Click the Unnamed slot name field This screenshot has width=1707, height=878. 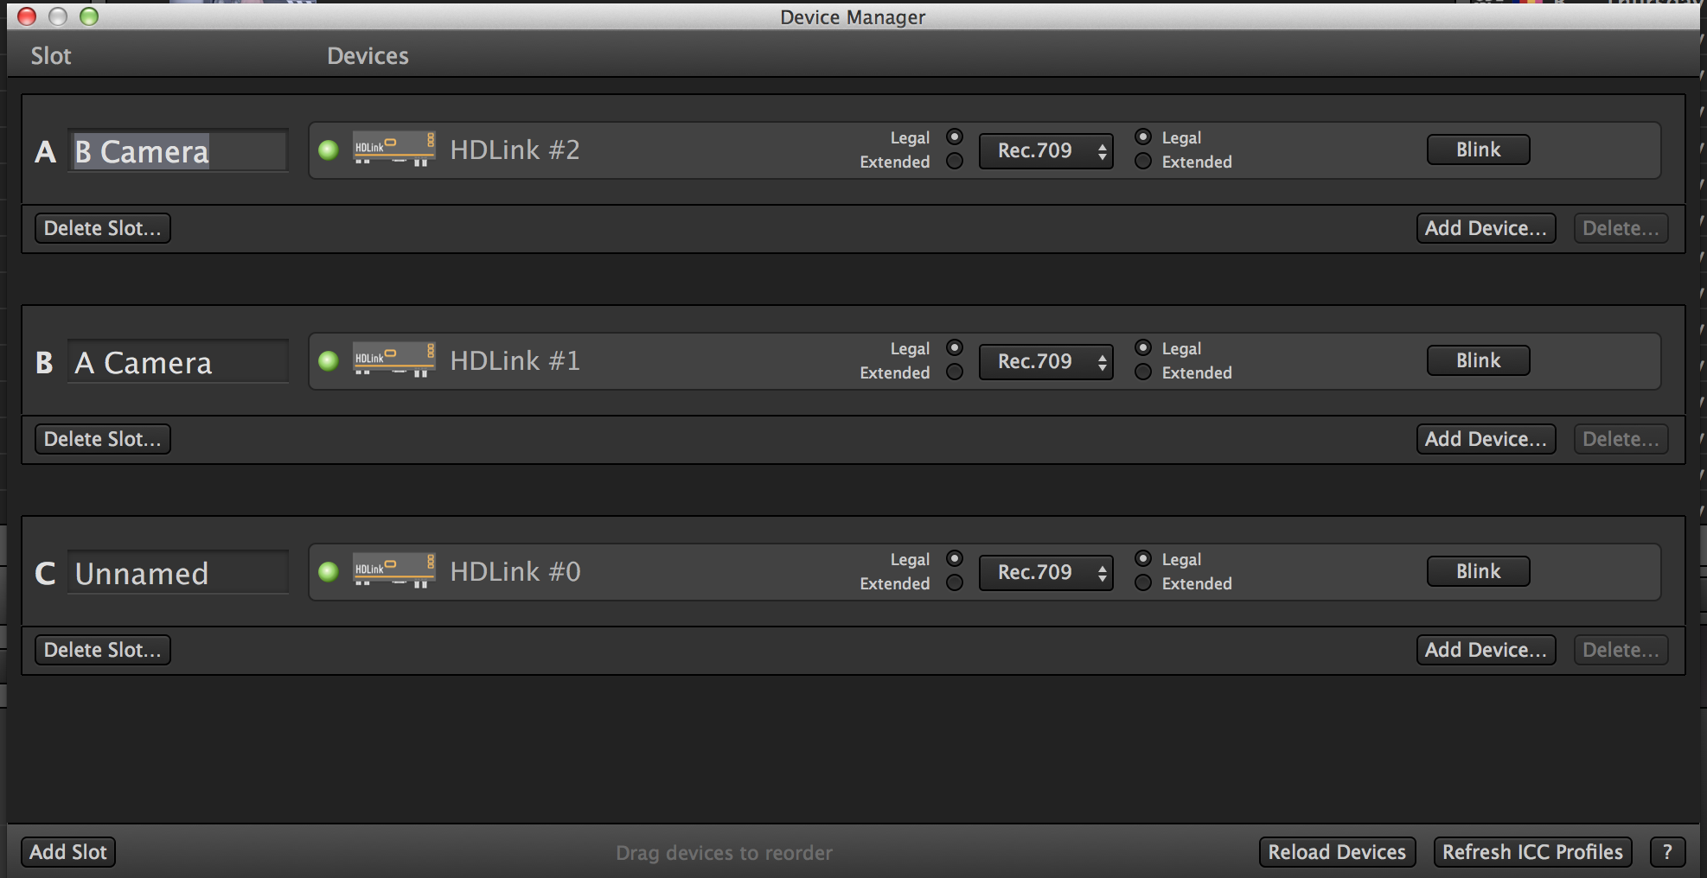[177, 571]
